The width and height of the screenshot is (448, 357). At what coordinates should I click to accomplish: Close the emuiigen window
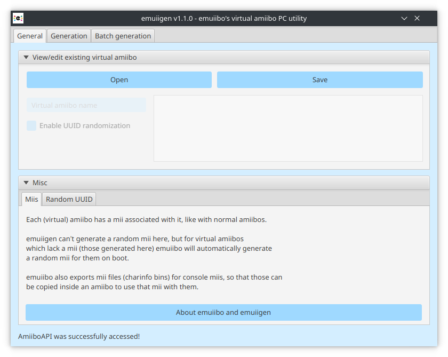point(417,18)
